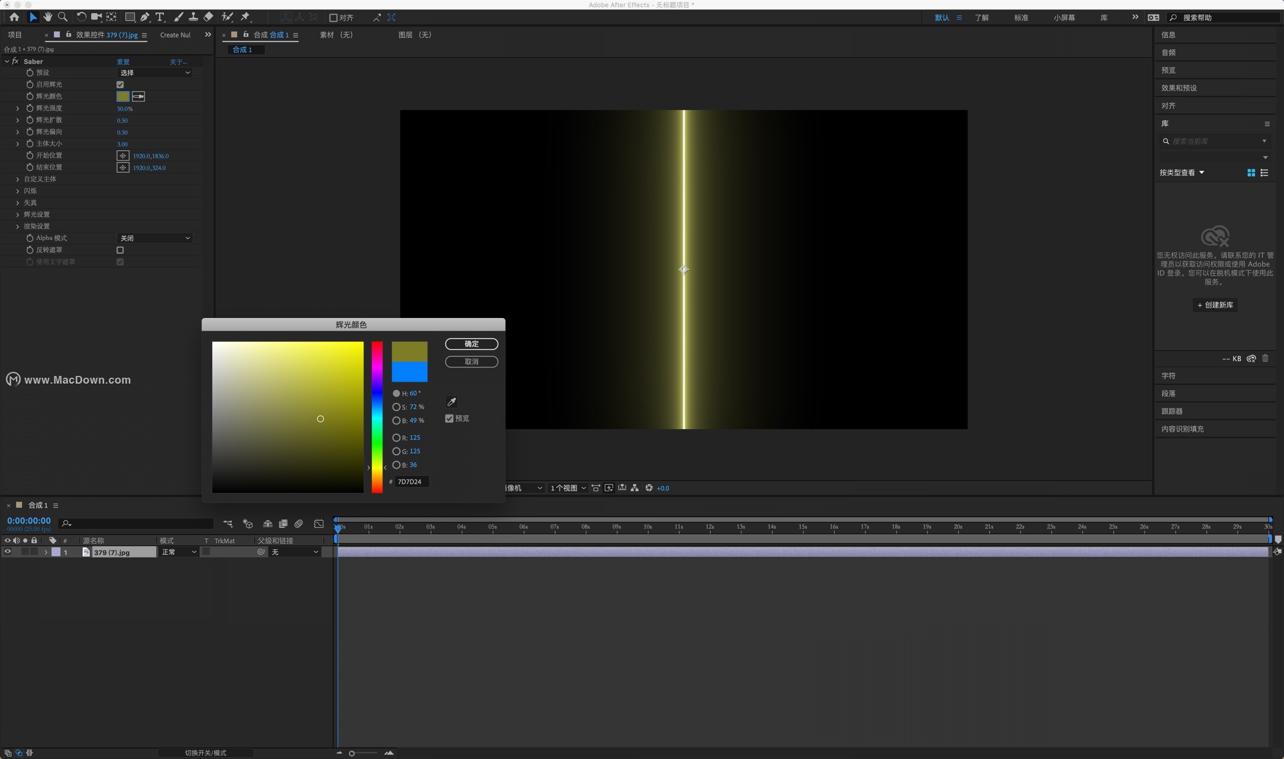The image size is (1284, 759).
Task: Select the S saturation radio button
Action: [396, 407]
